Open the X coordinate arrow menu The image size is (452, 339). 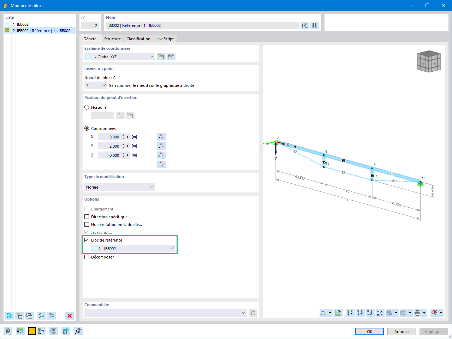coord(128,137)
